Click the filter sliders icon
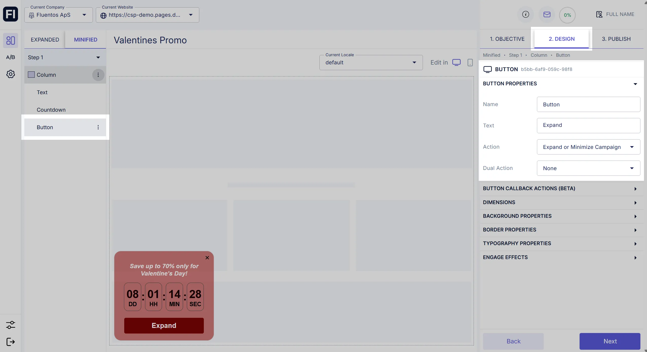 (10, 325)
